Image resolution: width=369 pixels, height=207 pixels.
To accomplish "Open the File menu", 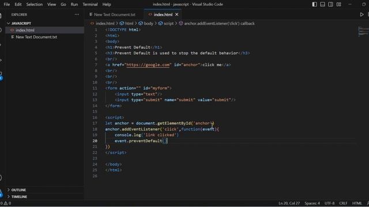I will pos(7,4).
